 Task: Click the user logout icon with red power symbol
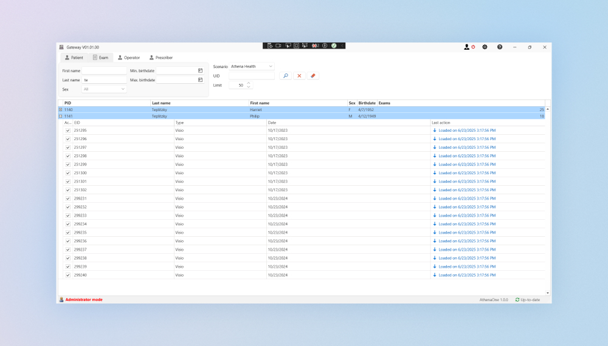pyautogui.click(x=469, y=47)
